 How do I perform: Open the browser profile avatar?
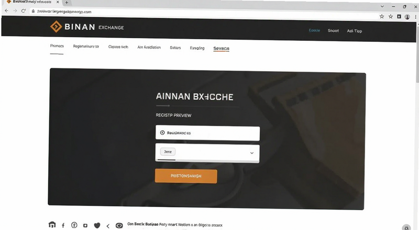(x=407, y=17)
